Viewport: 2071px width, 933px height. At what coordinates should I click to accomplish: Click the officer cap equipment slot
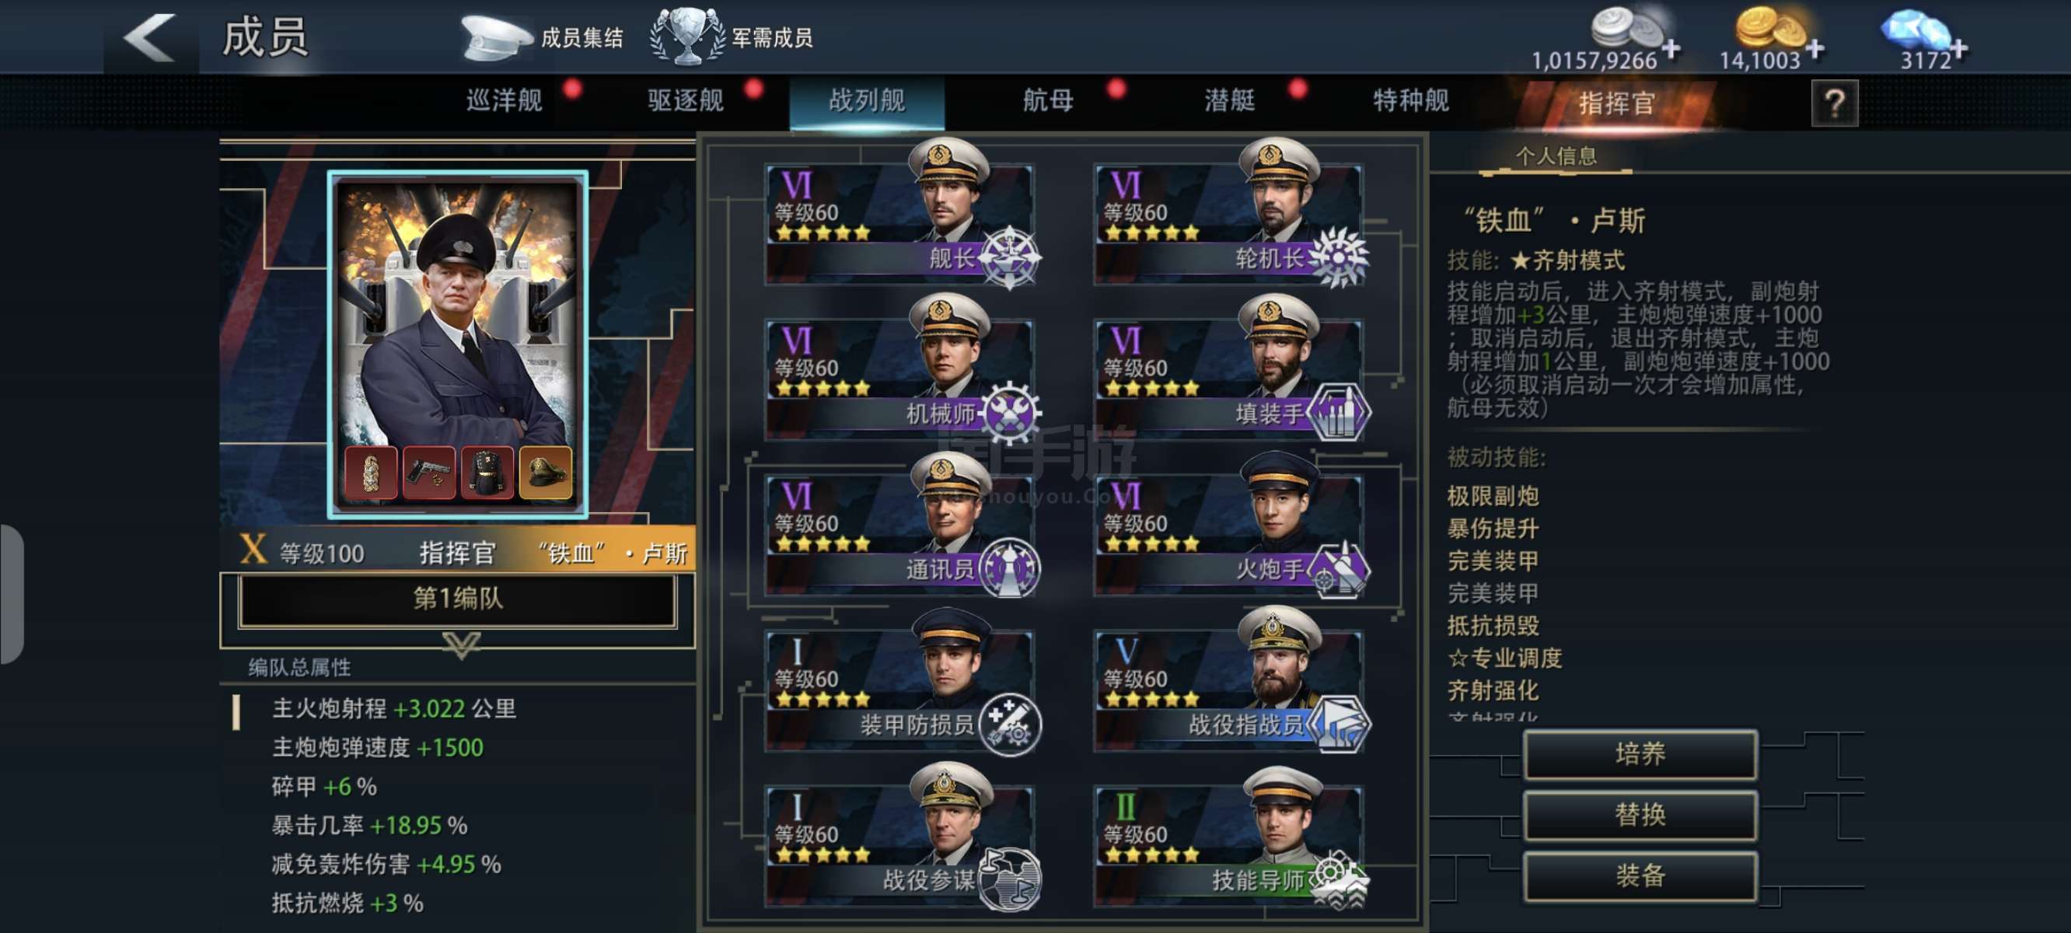tap(546, 473)
